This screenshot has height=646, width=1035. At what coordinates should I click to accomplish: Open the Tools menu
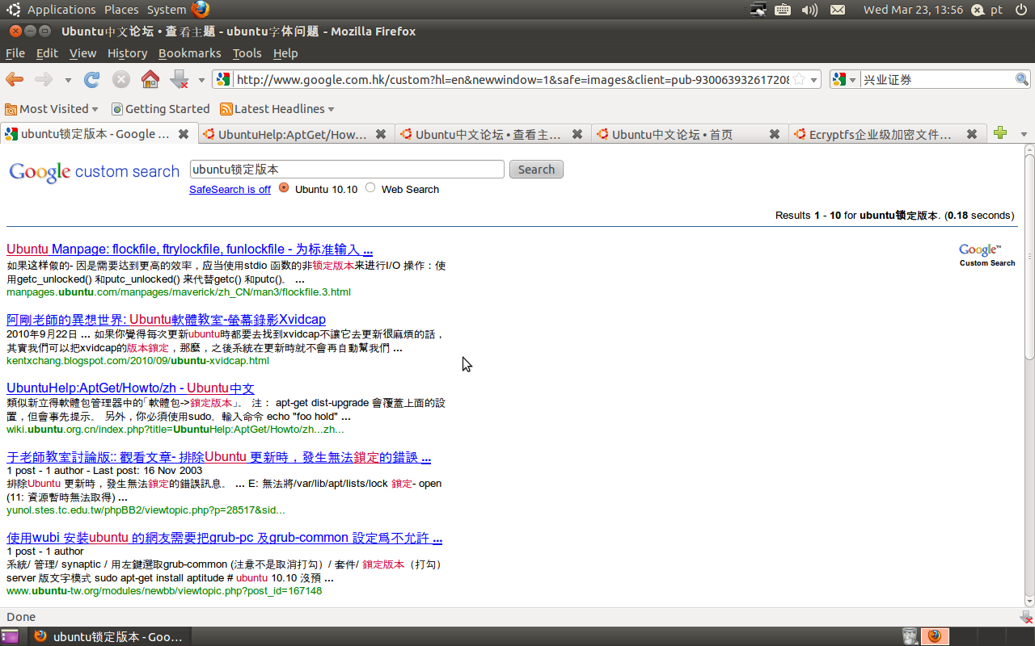247,52
